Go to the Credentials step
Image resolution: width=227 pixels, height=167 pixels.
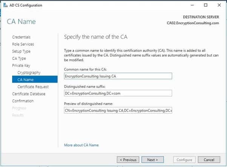pyautogui.click(x=21, y=37)
